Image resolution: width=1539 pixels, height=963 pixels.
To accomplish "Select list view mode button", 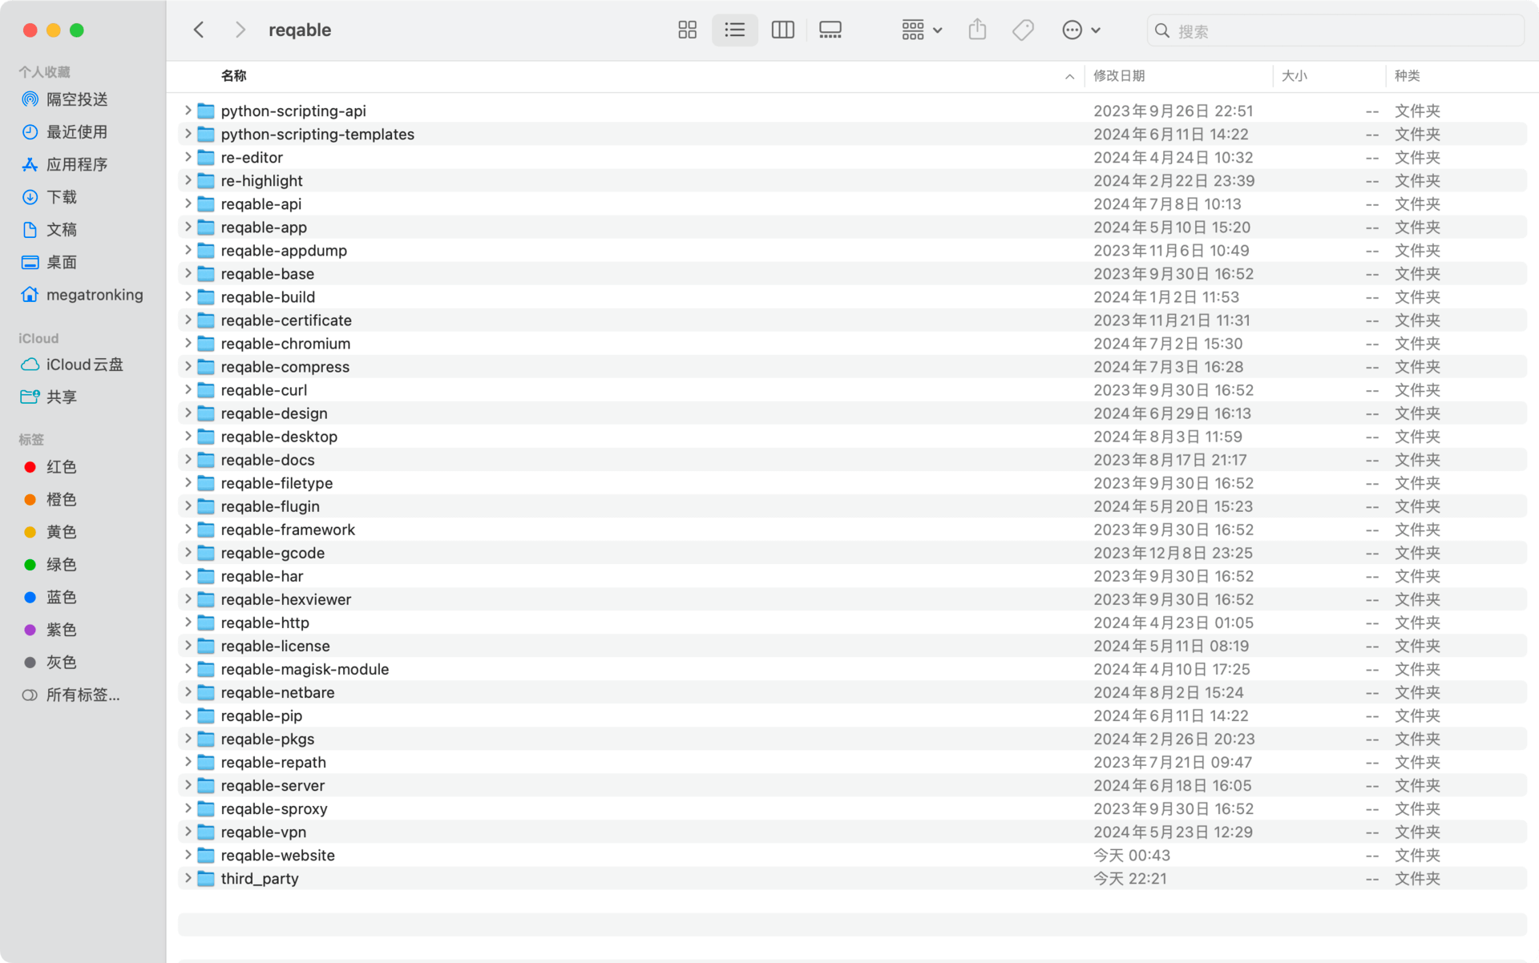I will tap(734, 30).
